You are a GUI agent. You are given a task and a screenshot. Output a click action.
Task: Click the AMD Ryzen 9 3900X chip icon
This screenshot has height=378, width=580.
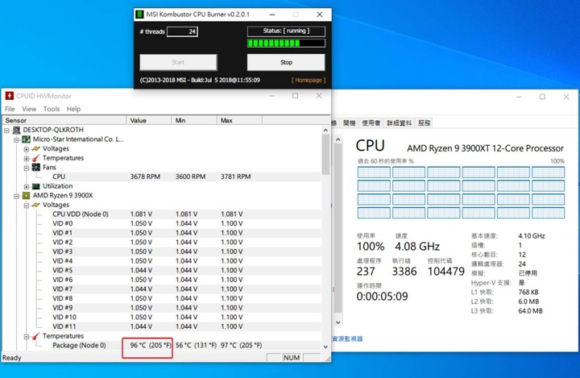click(27, 196)
